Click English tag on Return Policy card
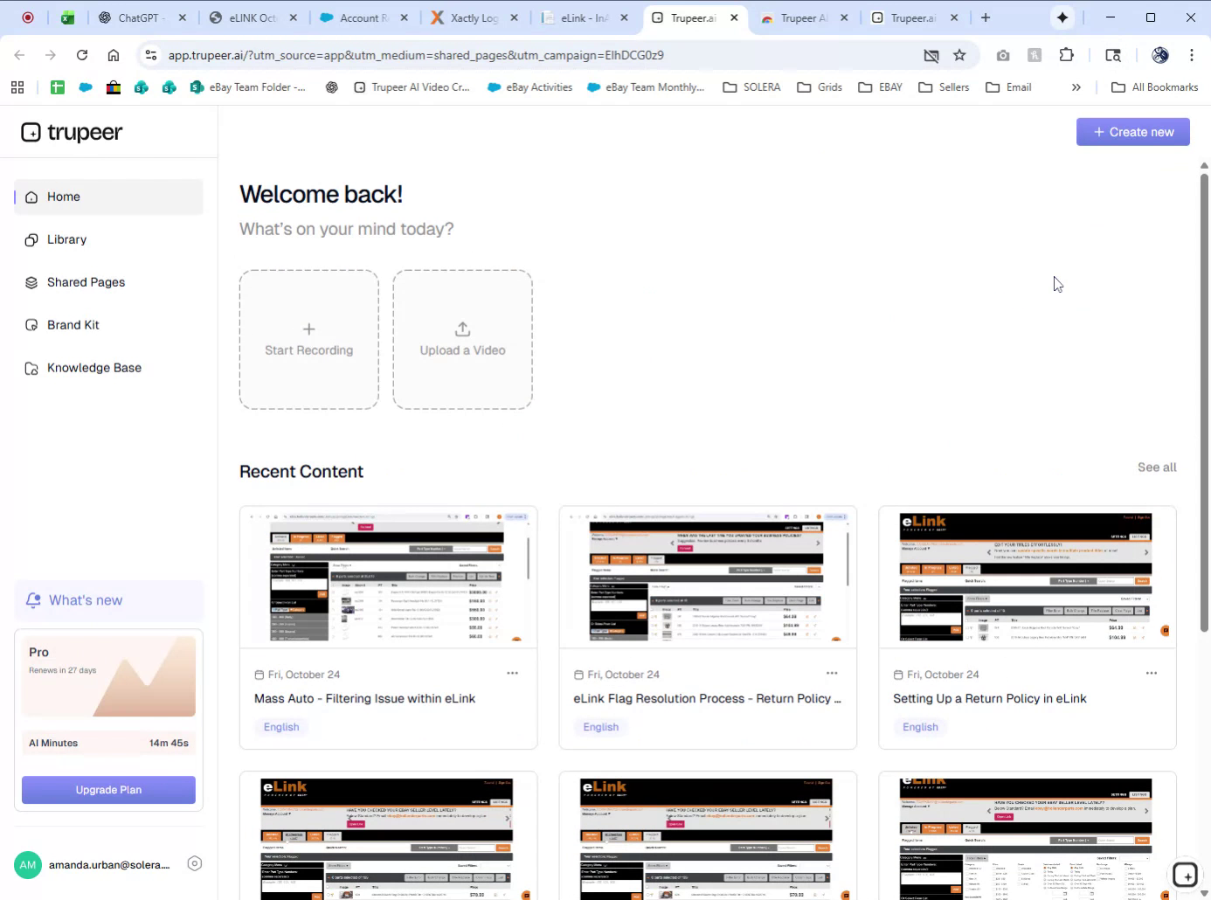The height and width of the screenshot is (900, 1211). pos(920,727)
